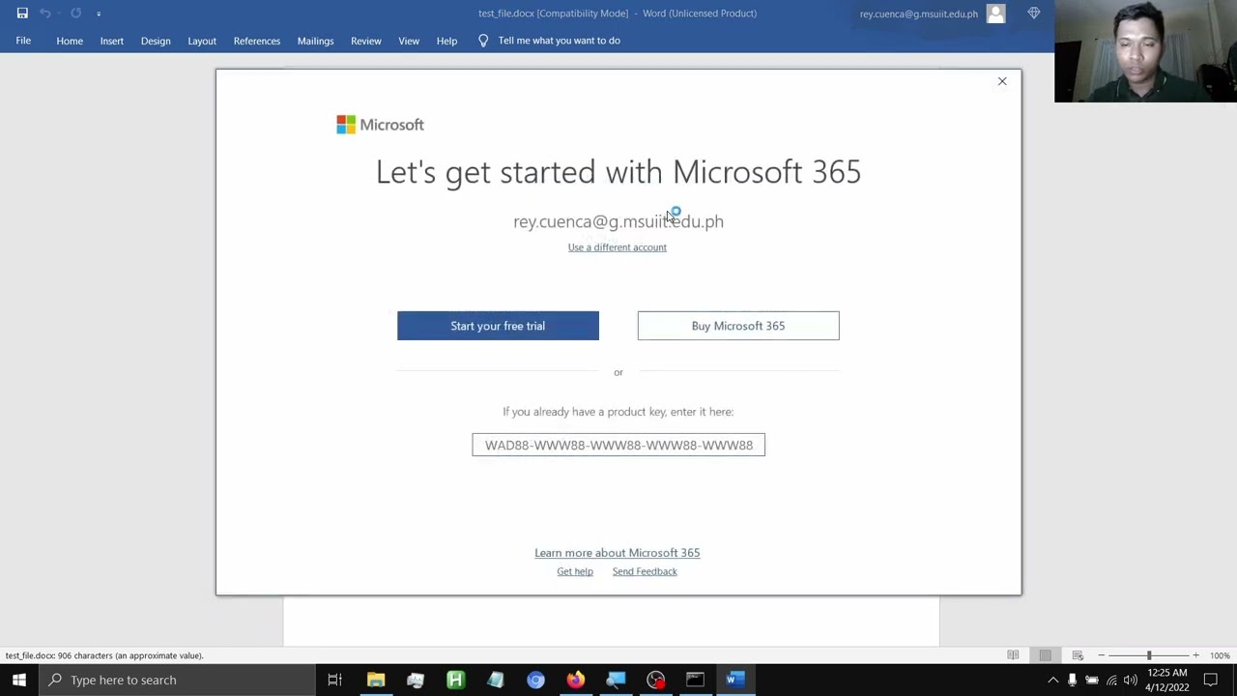This screenshot has width=1237, height=696.
Task: Click the taskbar search box
Action: (x=177, y=680)
